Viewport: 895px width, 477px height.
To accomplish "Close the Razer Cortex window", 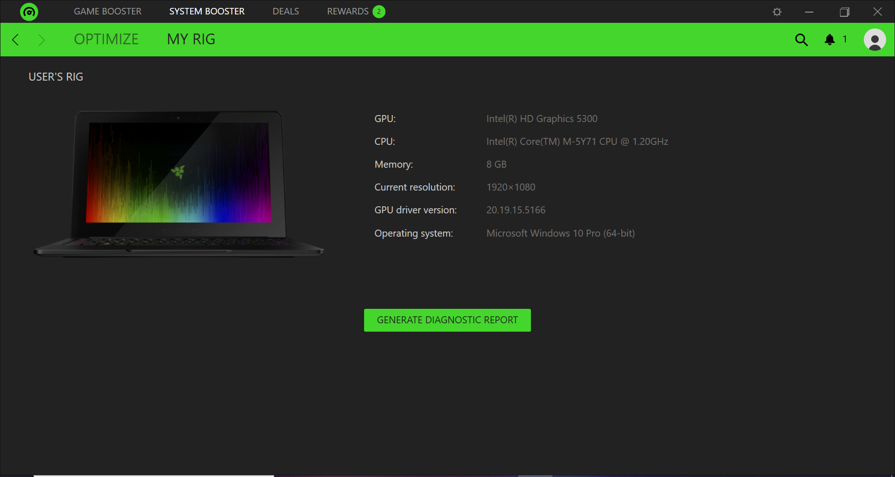I will pos(877,12).
